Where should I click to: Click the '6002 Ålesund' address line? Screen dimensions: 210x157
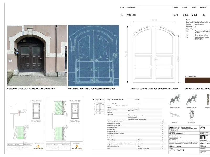[173, 130]
